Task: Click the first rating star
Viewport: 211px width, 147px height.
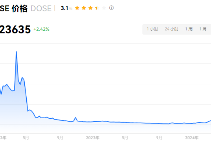Action: tap(77, 8)
